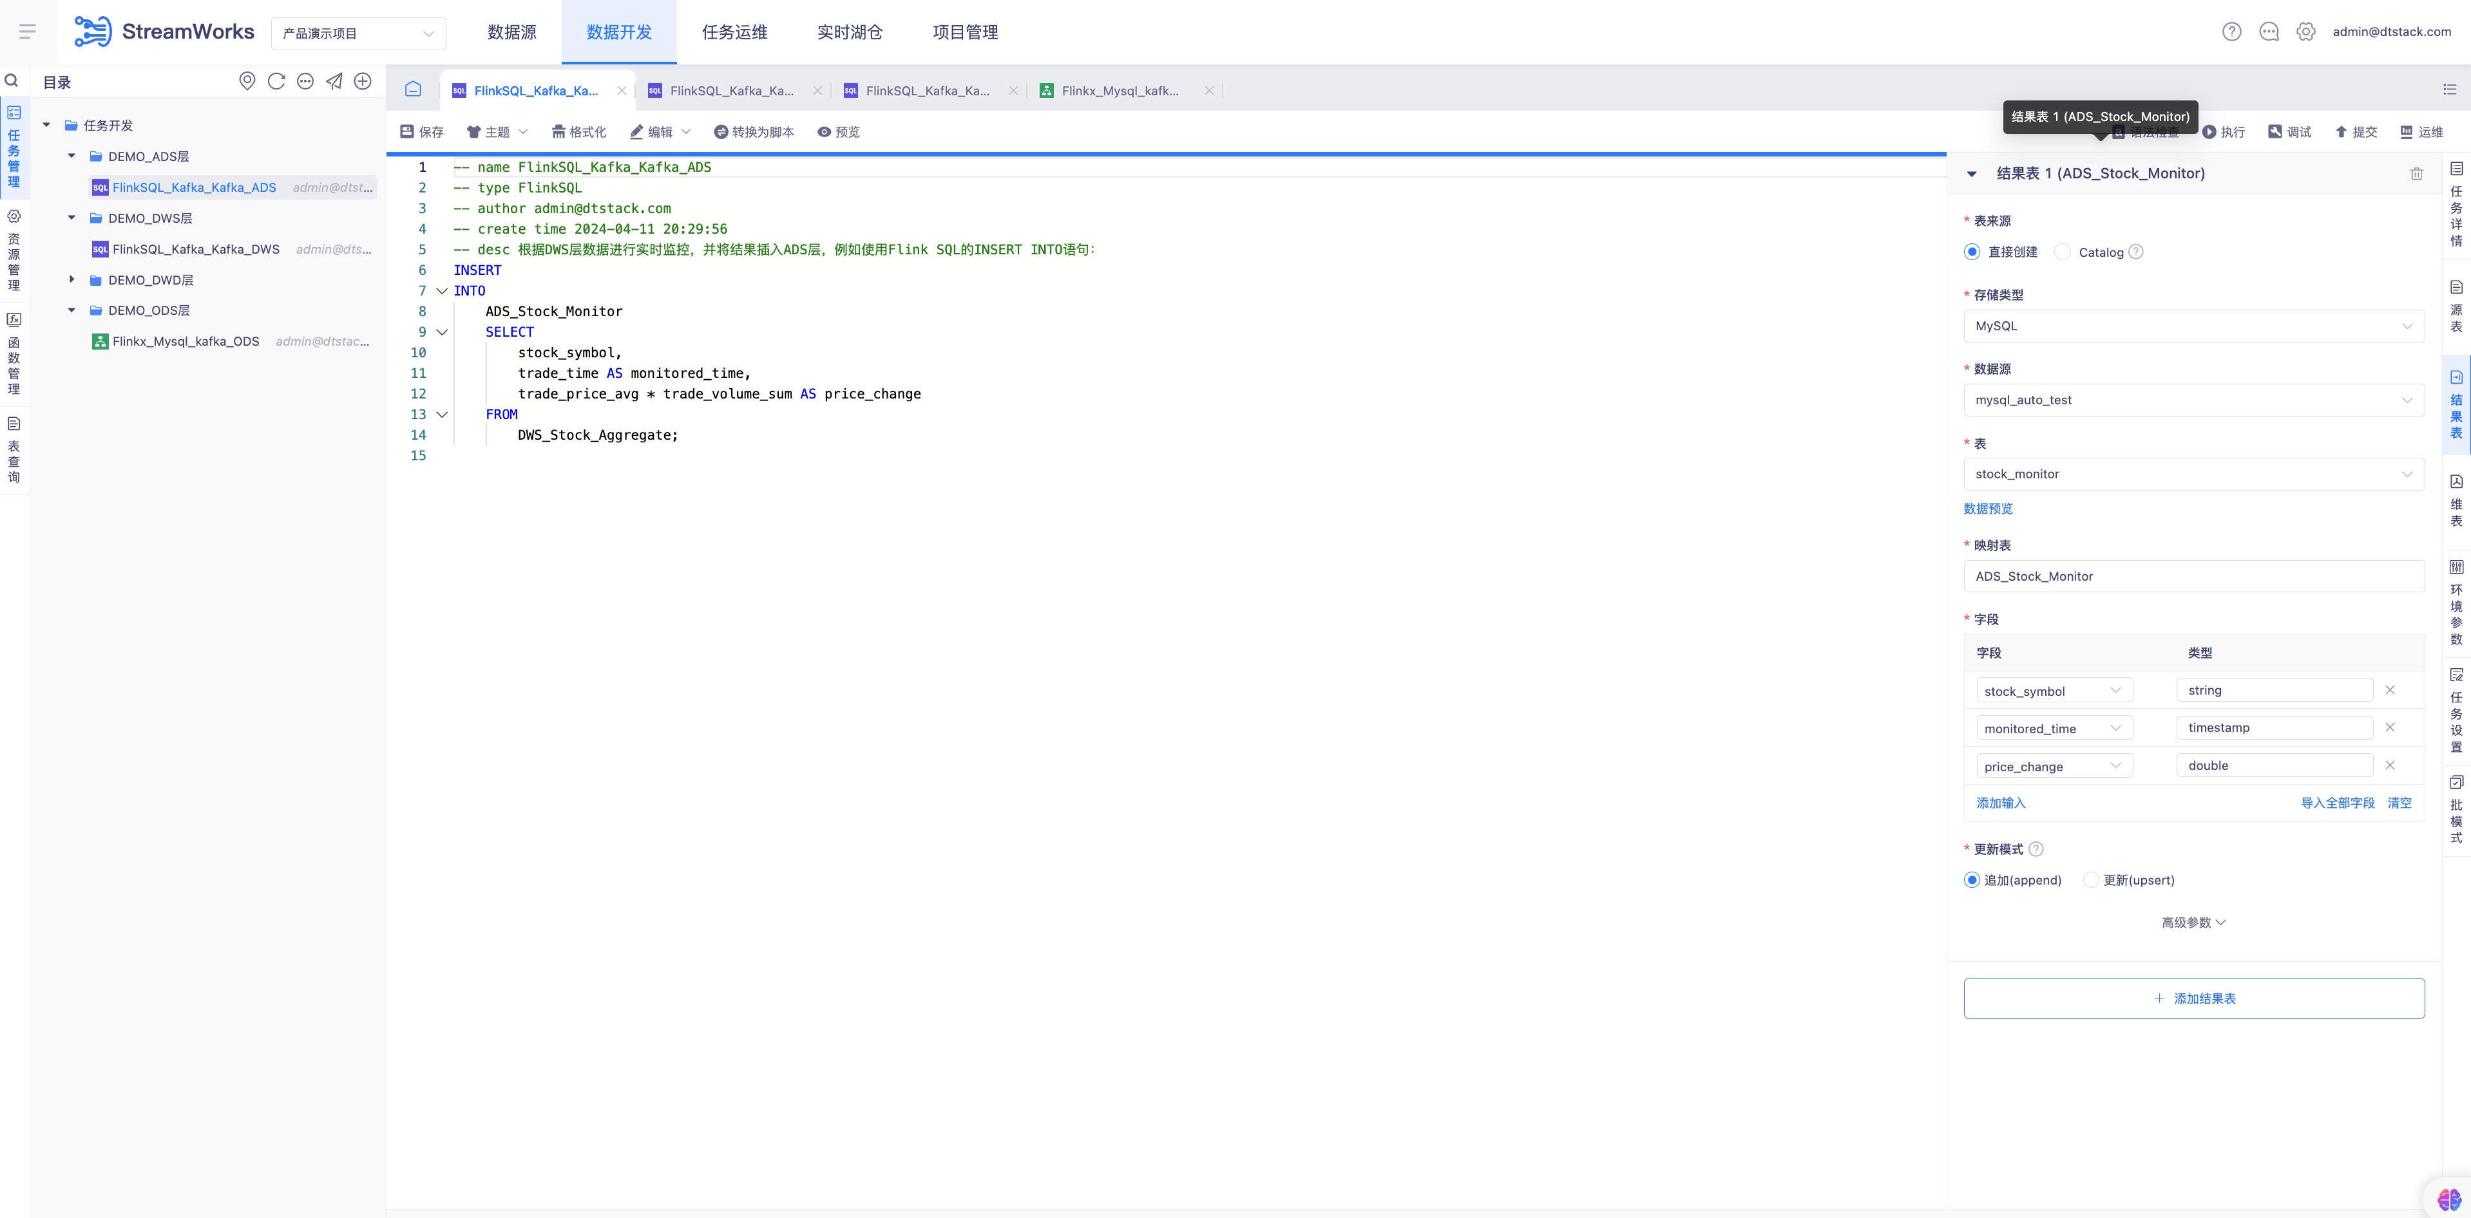Go to the editor home tab icon
Screen dimensions: 2471x1218
coord(414,89)
